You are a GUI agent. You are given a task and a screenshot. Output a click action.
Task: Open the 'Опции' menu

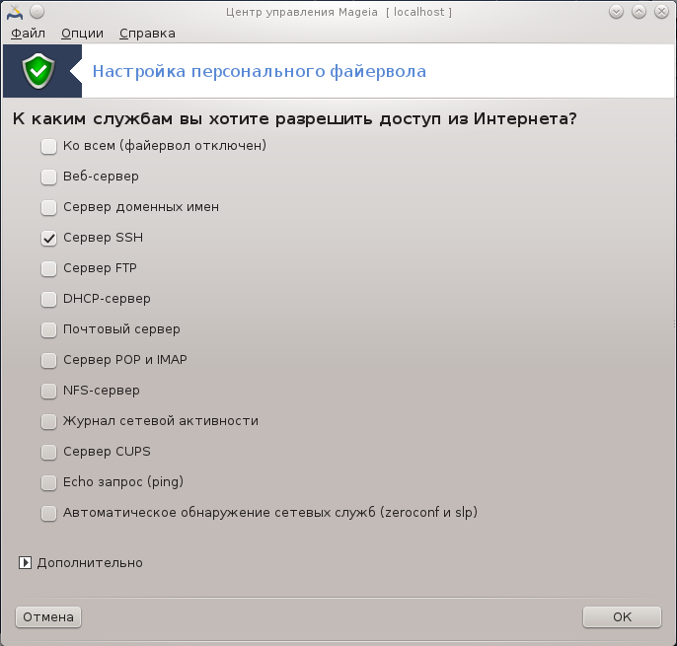82,34
